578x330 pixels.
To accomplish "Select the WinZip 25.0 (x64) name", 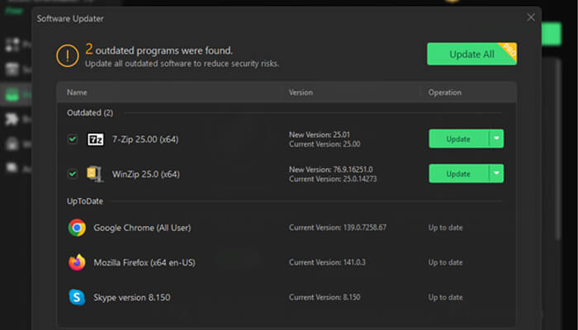I will [x=146, y=174].
